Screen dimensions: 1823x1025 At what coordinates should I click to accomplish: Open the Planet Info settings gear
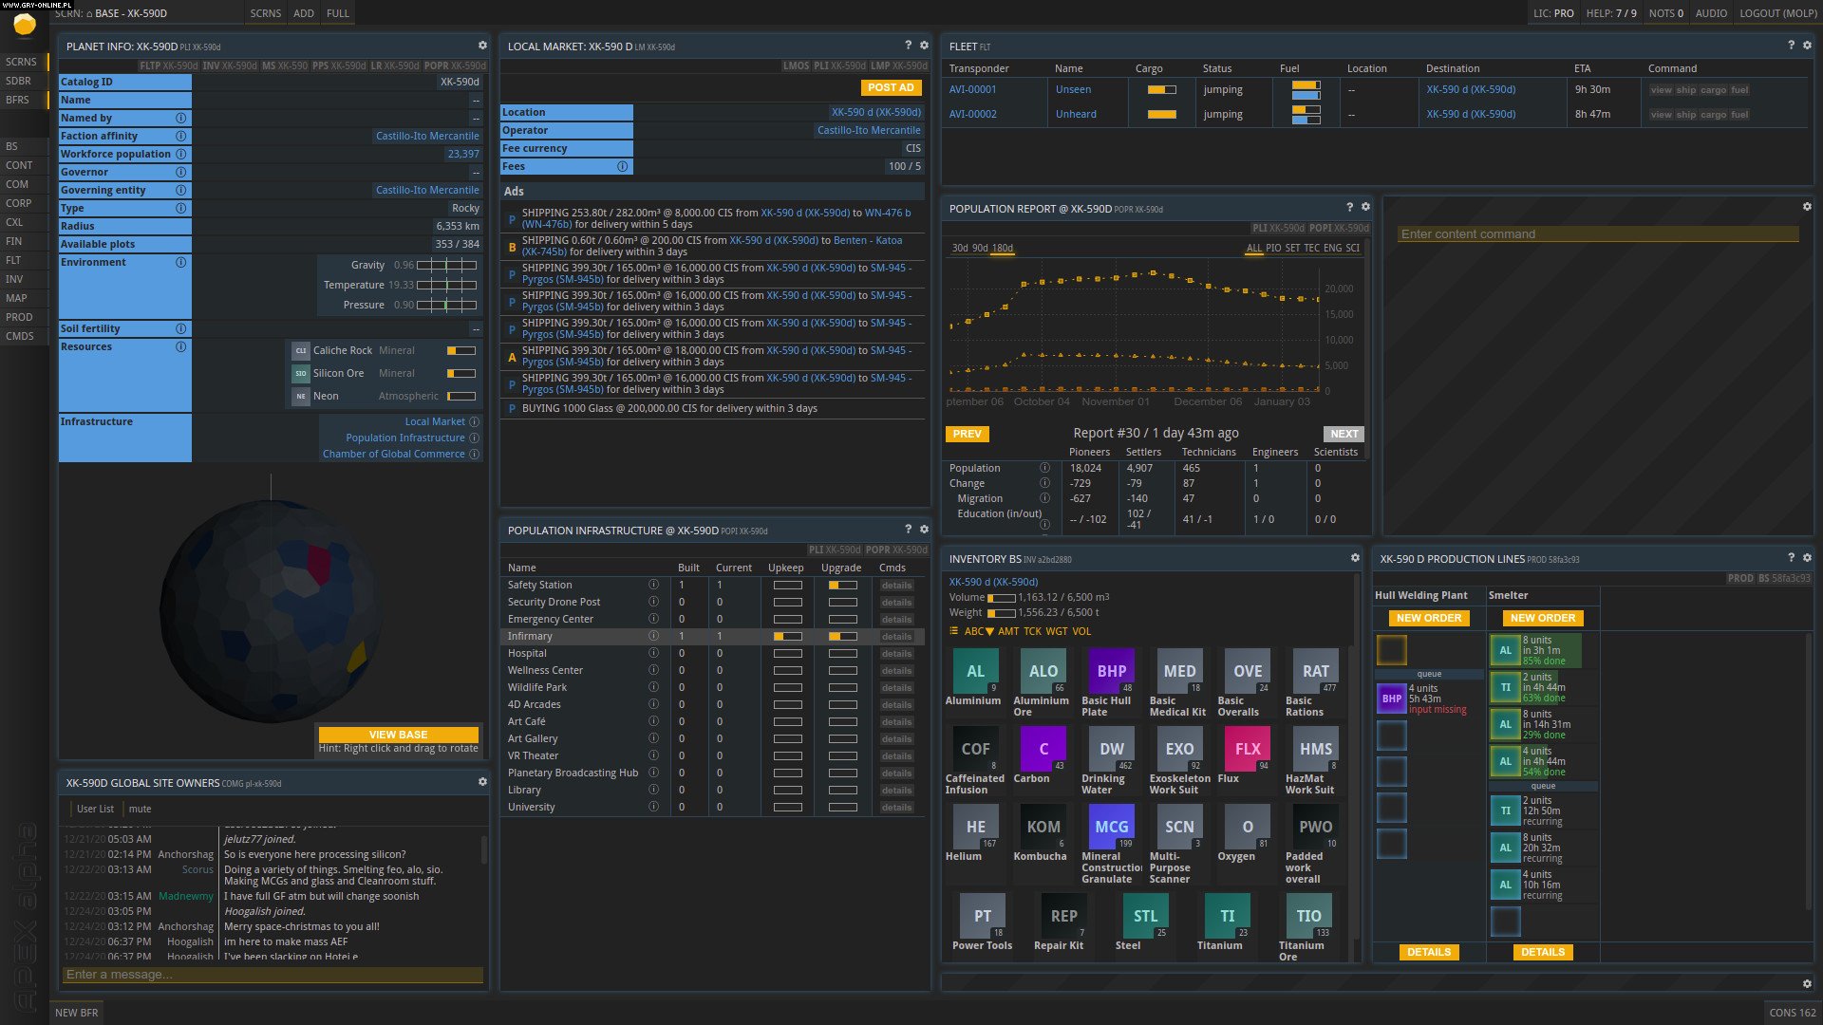(482, 43)
